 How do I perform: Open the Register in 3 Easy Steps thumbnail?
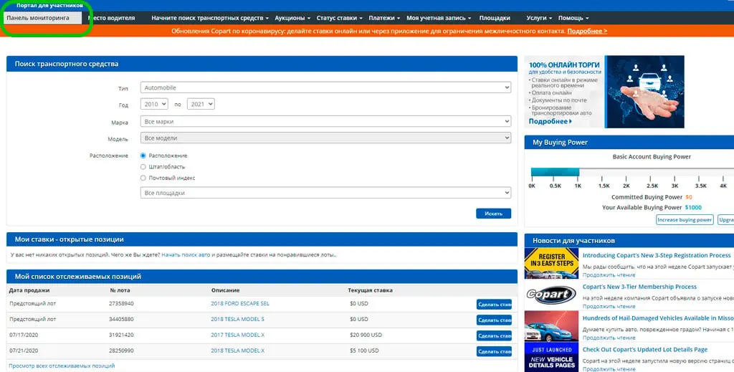click(x=551, y=264)
